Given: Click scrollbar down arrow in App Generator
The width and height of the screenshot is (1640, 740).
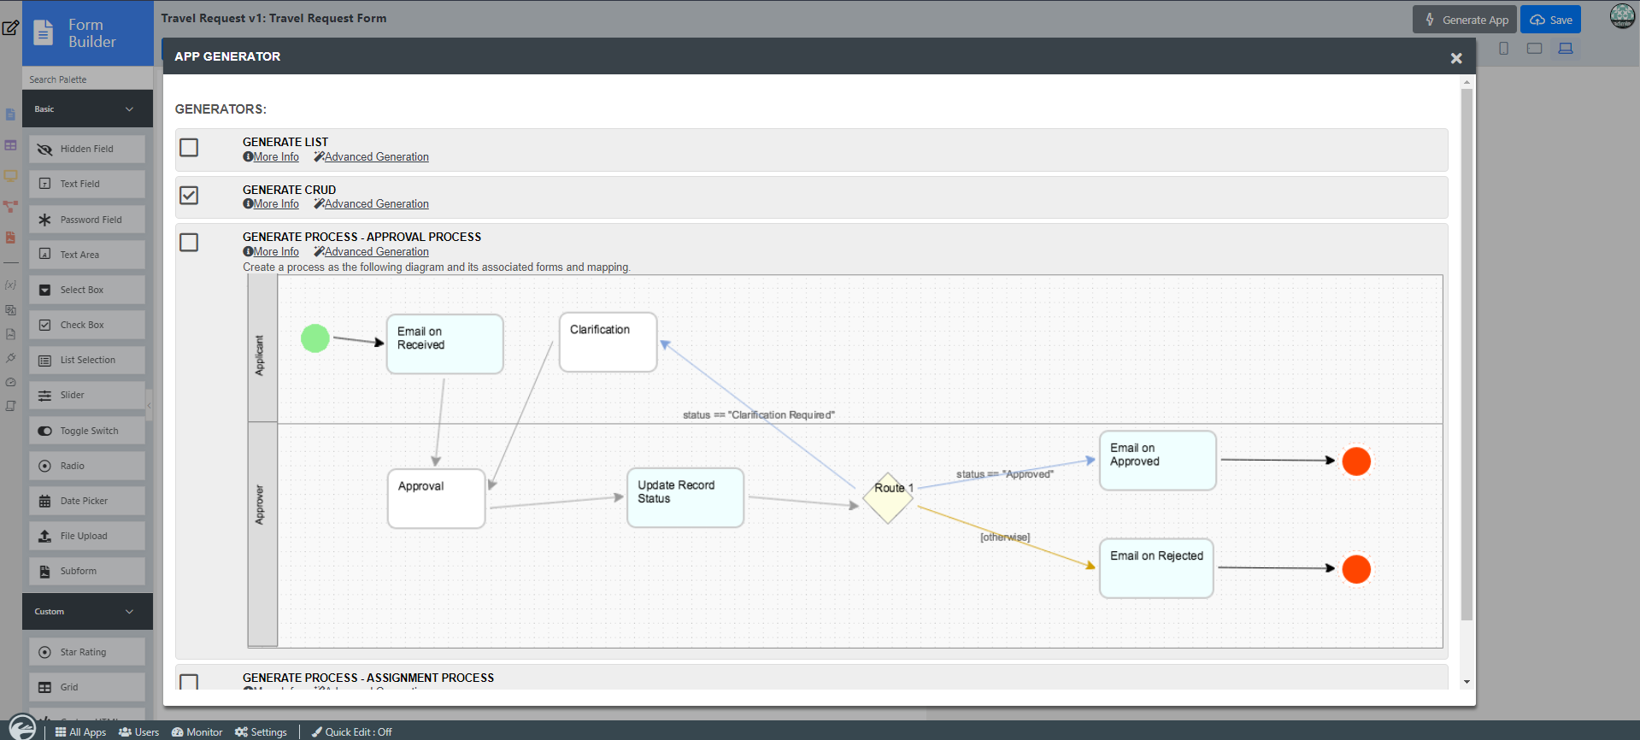Looking at the screenshot, I should [1467, 682].
